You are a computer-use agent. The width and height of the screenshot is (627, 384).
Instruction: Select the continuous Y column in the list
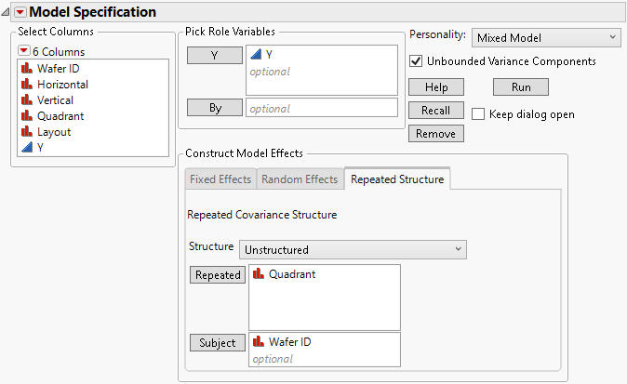click(40, 148)
